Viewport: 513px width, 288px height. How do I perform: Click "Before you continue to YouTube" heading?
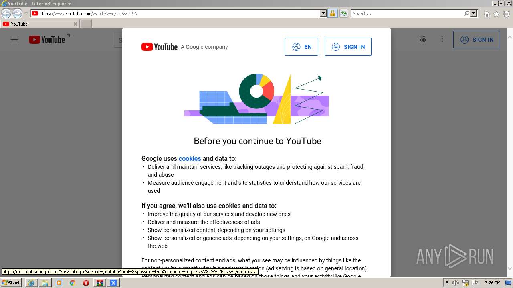point(257,141)
